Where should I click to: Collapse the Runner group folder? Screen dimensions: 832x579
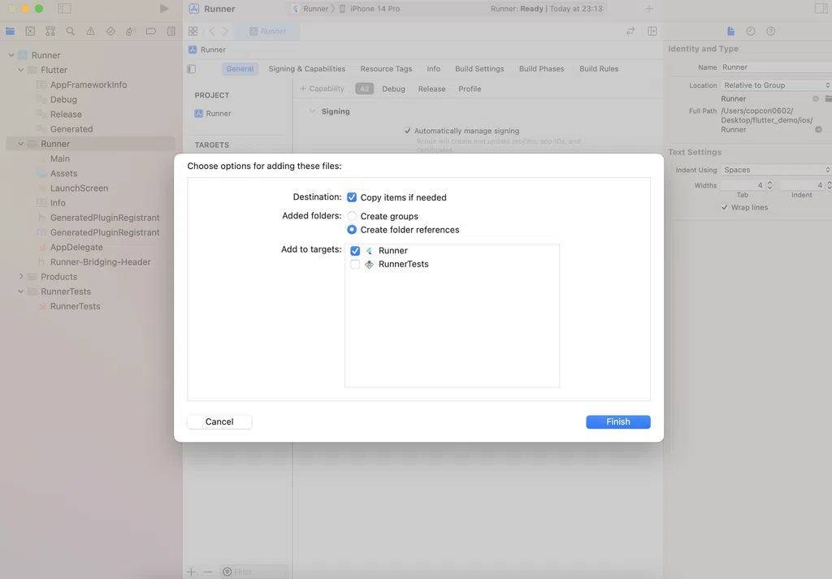click(20, 144)
